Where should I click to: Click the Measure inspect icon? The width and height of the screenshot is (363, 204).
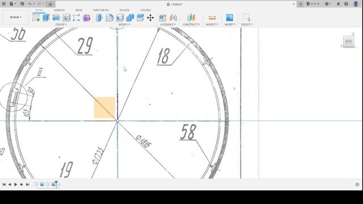pos(212,18)
